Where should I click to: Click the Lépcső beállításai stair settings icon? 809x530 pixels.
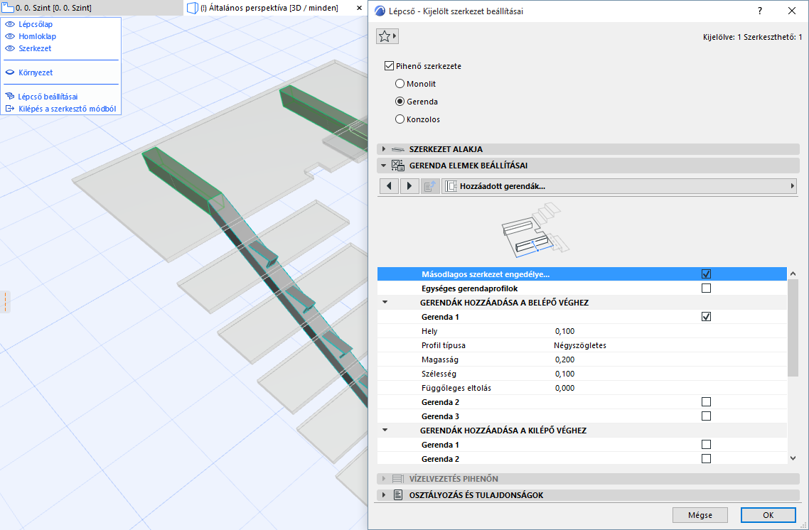pyautogui.click(x=10, y=97)
